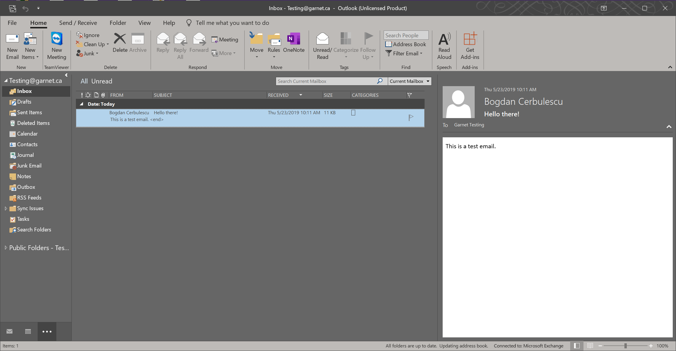Filter message list by Unread
Screen dimensions: 676x351
(x=102, y=81)
